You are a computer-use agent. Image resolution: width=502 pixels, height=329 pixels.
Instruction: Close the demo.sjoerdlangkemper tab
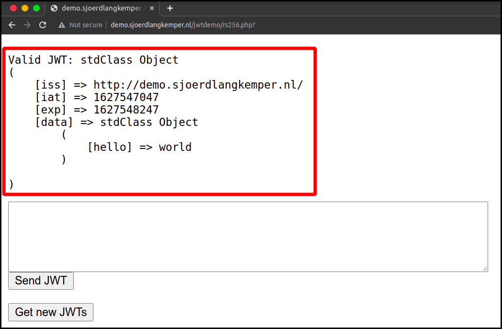[x=152, y=8]
